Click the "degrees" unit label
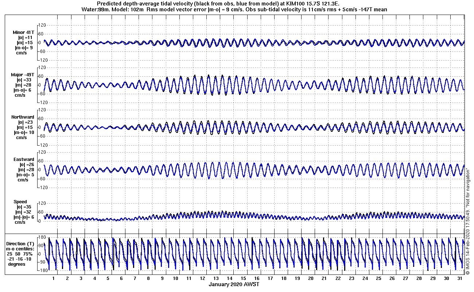The image size is (474, 292). pos(17,264)
